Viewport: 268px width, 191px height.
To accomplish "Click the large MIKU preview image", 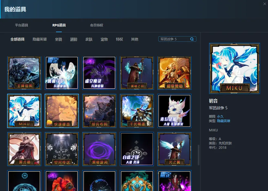I will (x=235, y=68).
